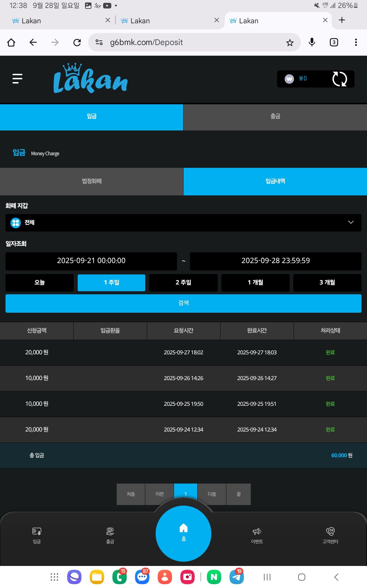The image size is (367, 588).
Task: Open the end date picker field
Action: pos(275,261)
